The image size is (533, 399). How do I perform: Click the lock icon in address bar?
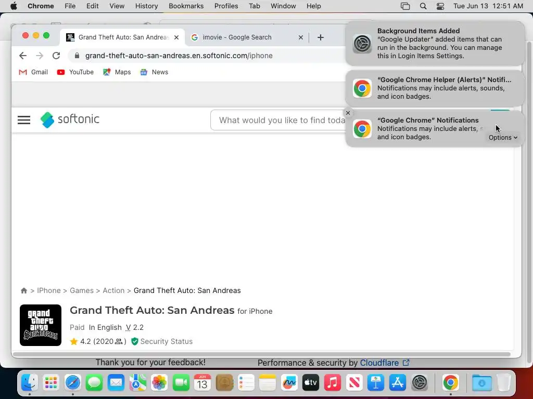coord(77,56)
